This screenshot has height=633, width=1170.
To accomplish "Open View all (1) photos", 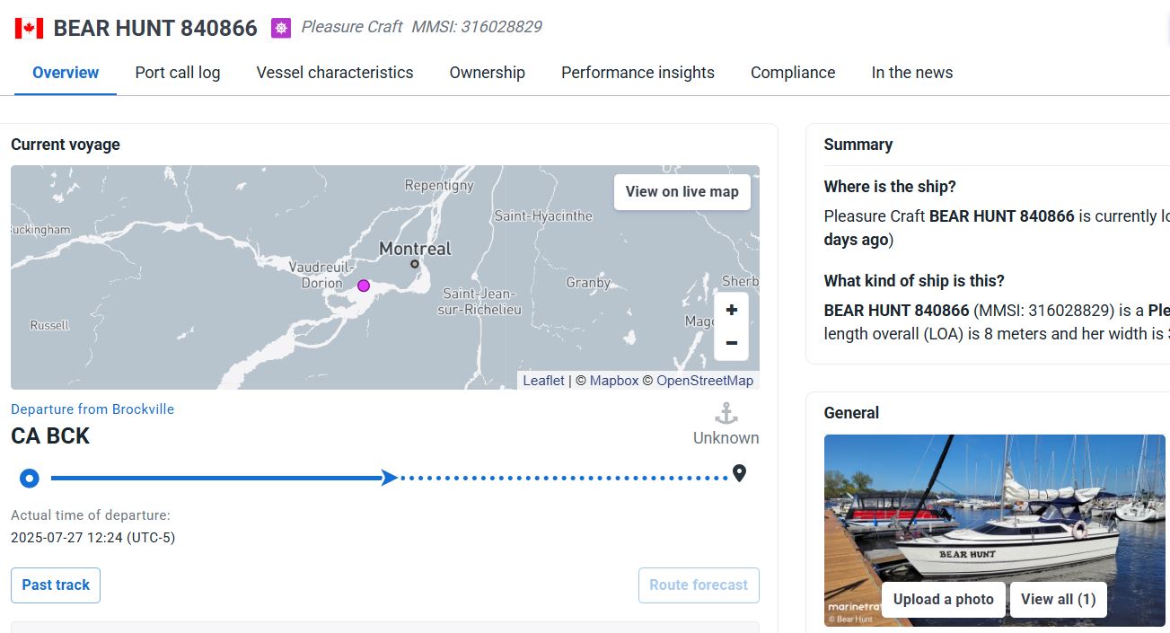I will click(1058, 600).
